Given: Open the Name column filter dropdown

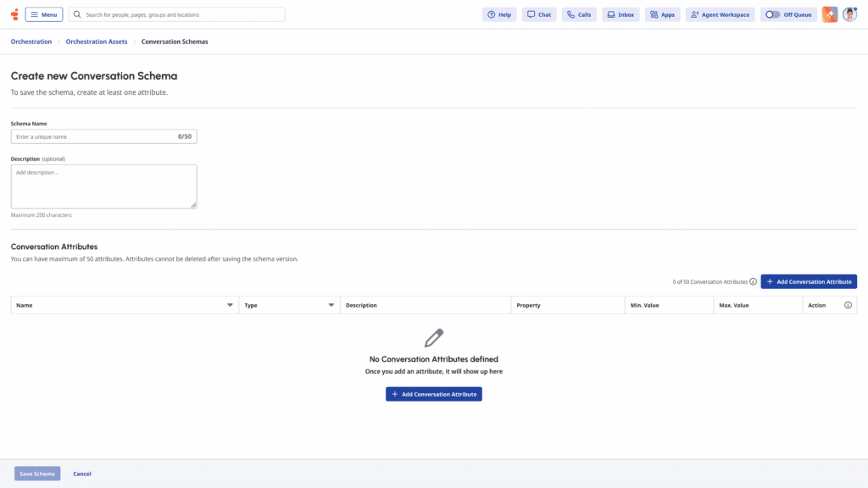Looking at the screenshot, I should pyautogui.click(x=229, y=304).
